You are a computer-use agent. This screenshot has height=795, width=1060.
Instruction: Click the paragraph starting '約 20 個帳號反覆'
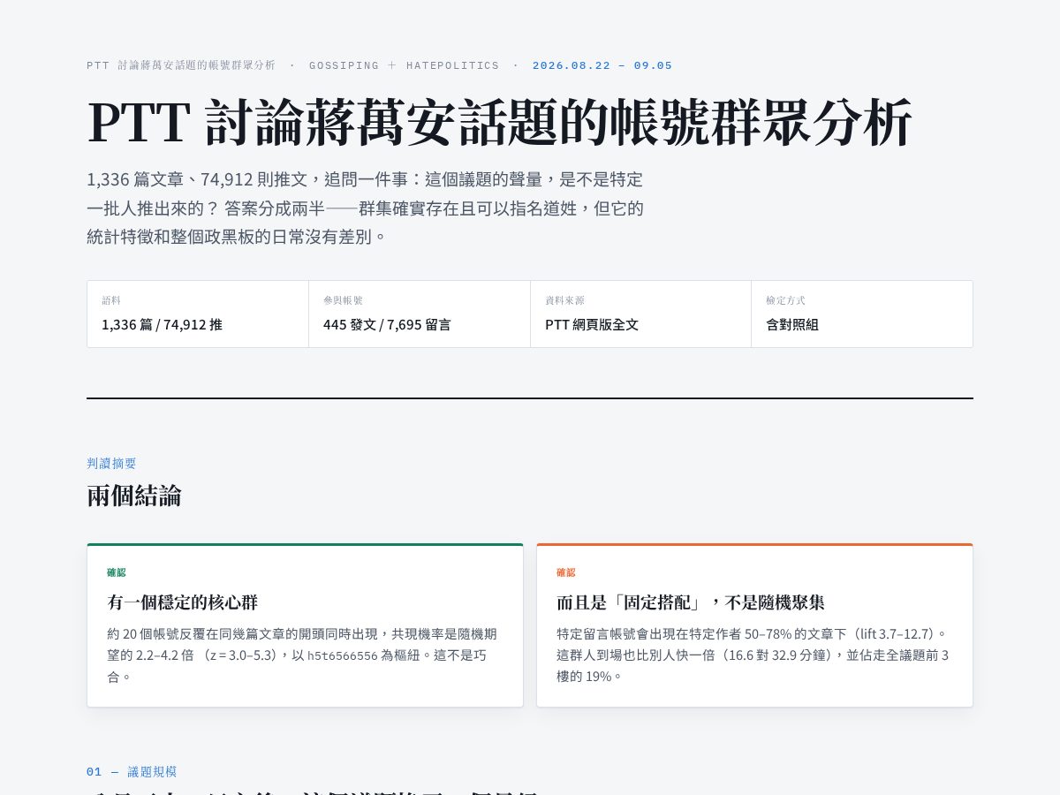tap(303, 655)
